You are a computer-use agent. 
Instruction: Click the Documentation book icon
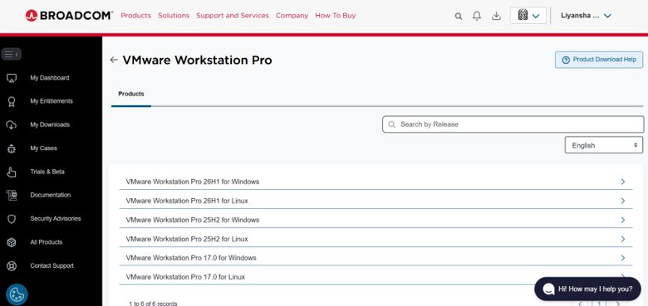point(12,196)
